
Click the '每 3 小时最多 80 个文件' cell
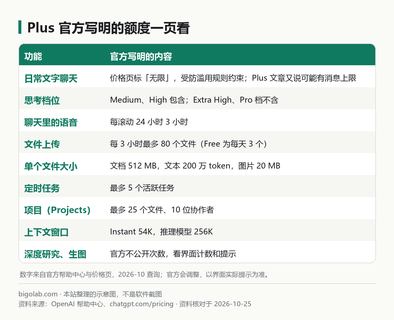(189, 144)
